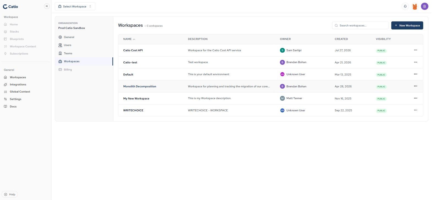434x200 pixels.
Task: Click Matt Tanner's avatar icon
Action: coord(282,98)
